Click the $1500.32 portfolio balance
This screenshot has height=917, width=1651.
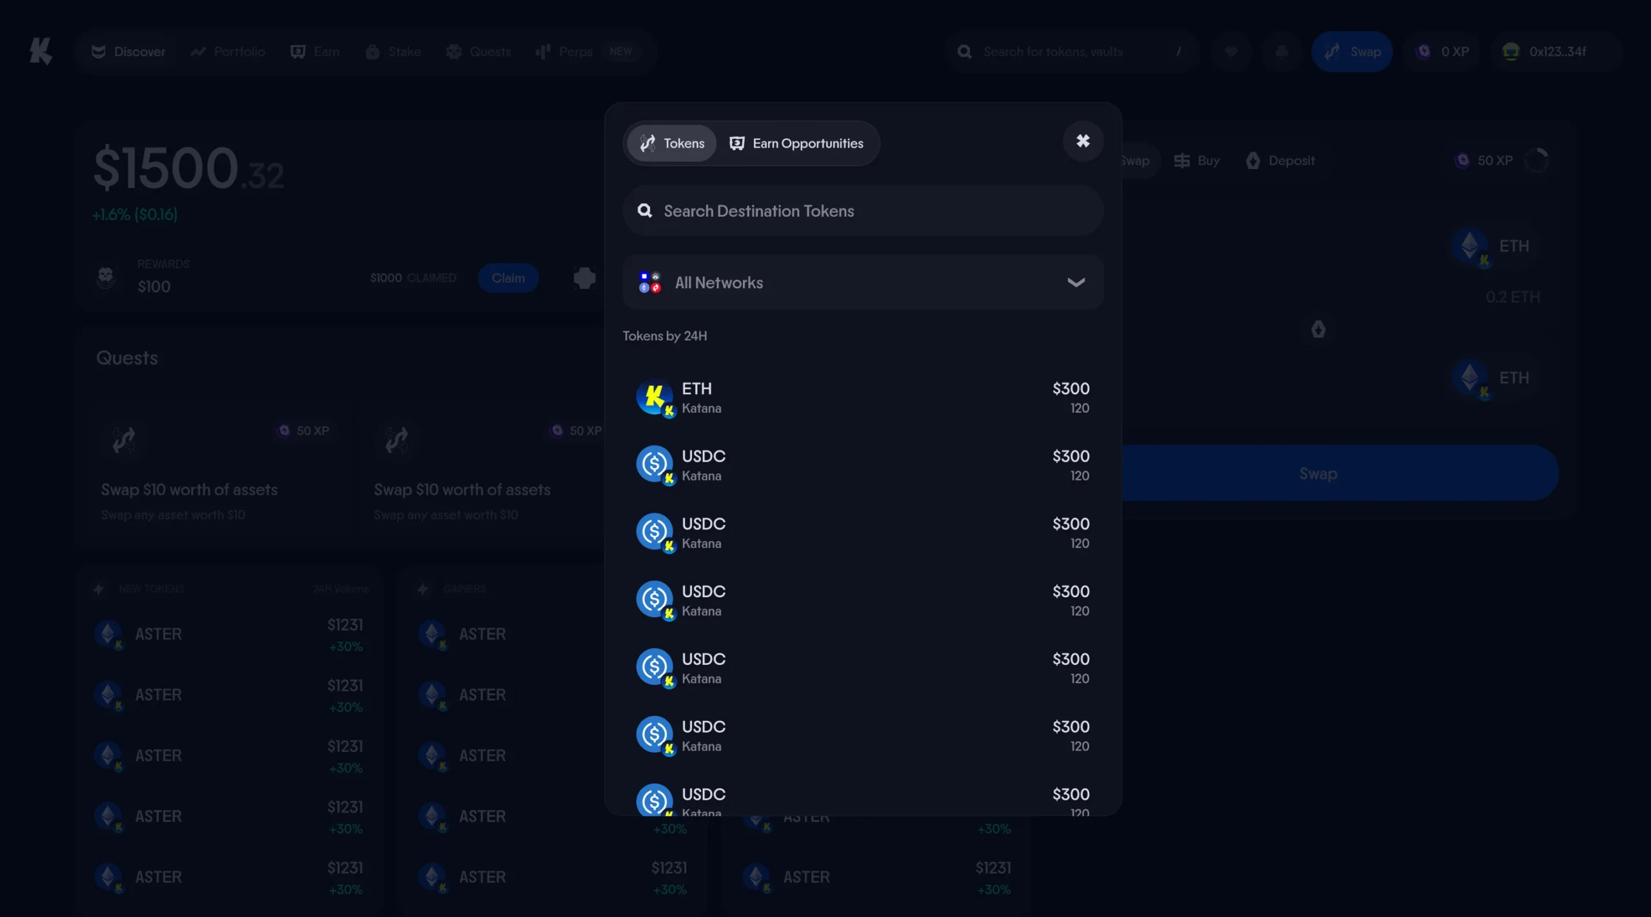(x=189, y=168)
